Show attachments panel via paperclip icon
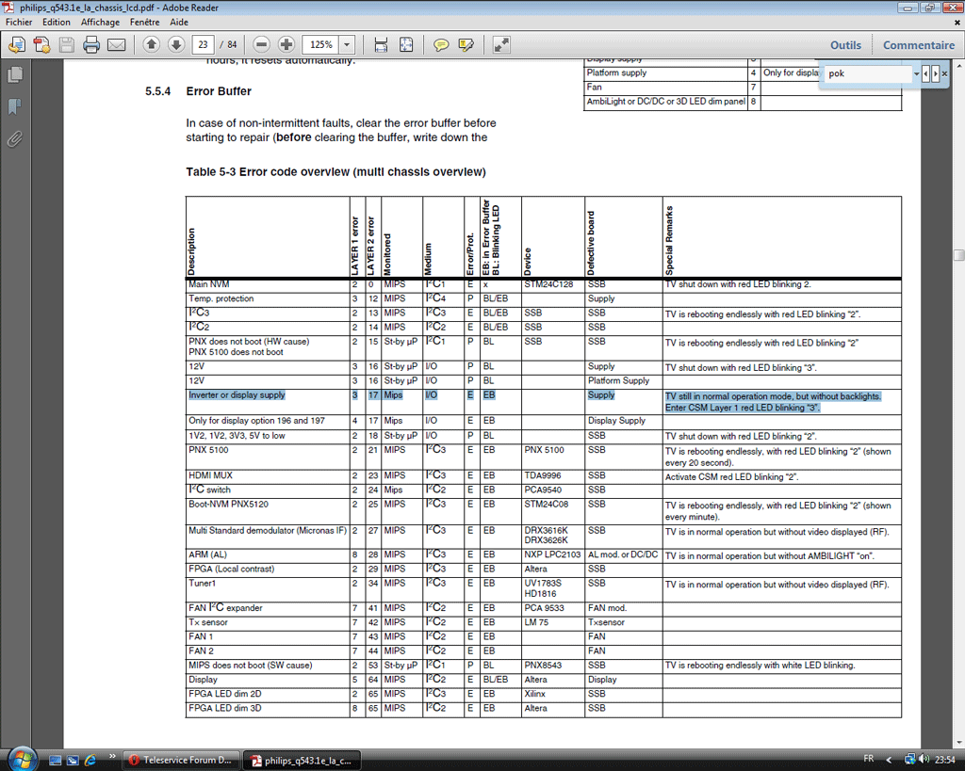 [15, 139]
